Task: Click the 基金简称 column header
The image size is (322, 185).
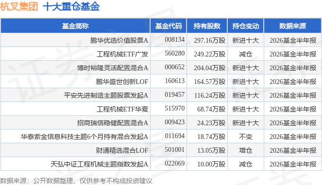Action: (75, 26)
